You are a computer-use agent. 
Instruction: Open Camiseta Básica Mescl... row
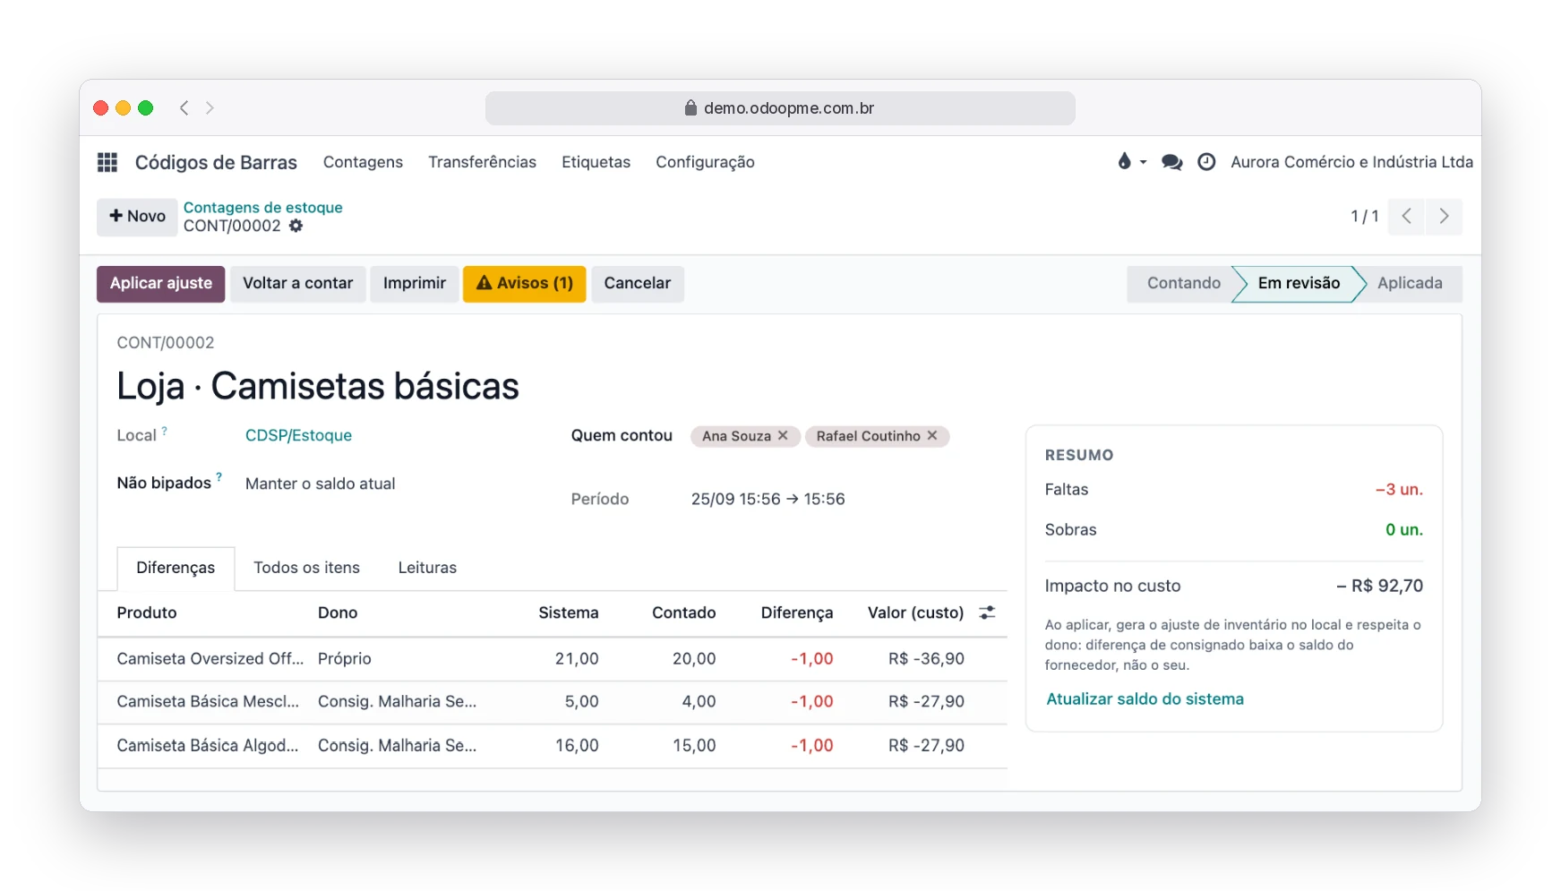(553, 702)
